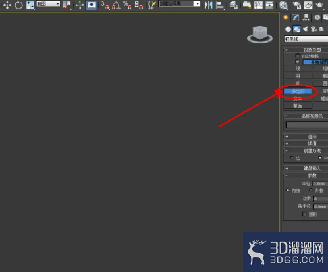Click the 角半径 corner radius field

321,206
